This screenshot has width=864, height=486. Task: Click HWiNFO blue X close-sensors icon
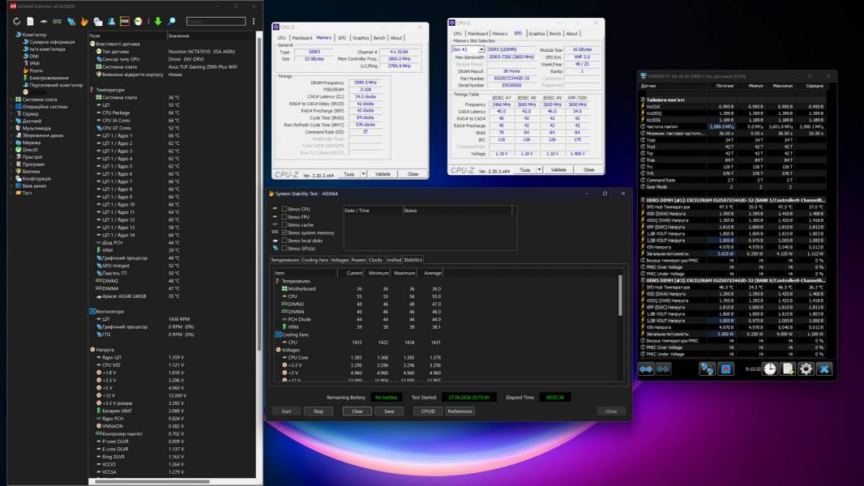pos(824,369)
